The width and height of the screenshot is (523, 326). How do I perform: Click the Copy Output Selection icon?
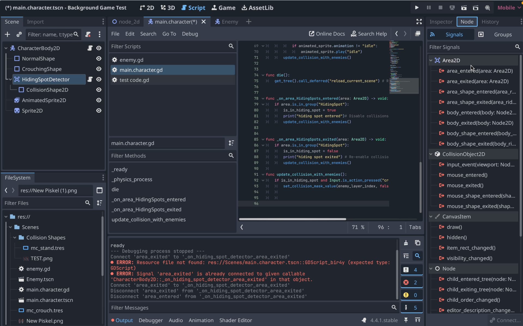pyautogui.click(x=417, y=243)
